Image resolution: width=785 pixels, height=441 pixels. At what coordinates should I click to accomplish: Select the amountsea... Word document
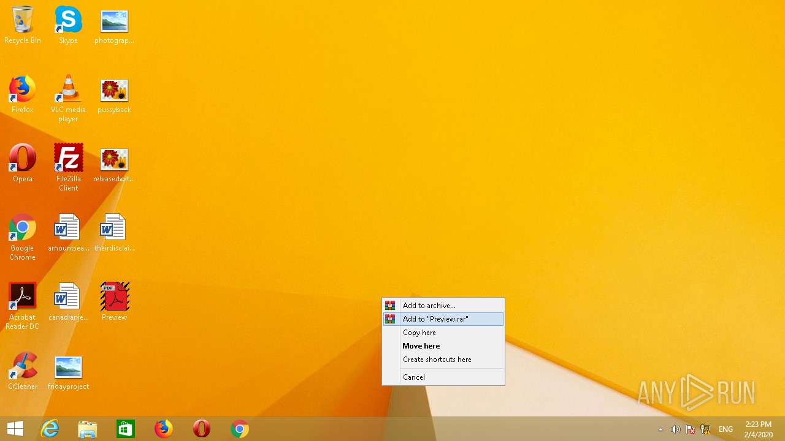tap(68, 233)
